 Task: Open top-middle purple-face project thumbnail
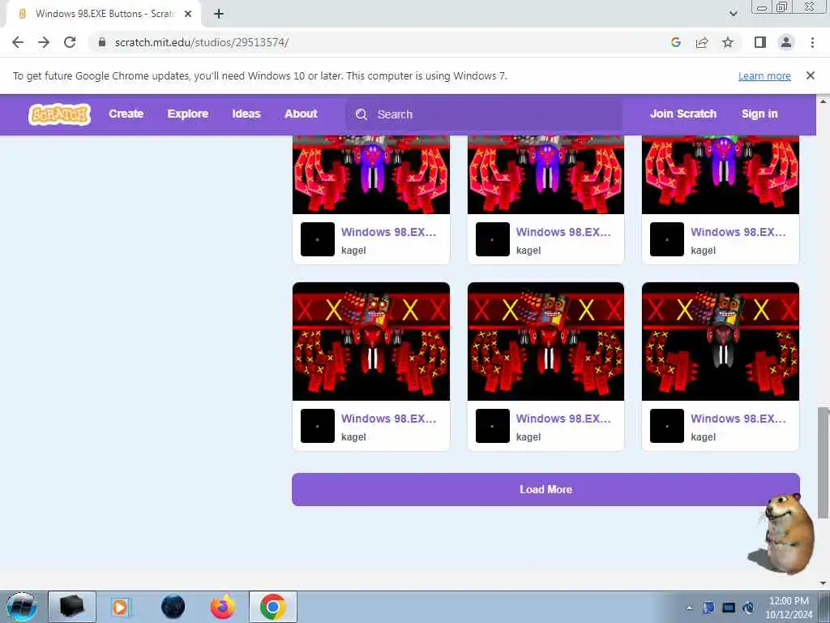[545, 175]
